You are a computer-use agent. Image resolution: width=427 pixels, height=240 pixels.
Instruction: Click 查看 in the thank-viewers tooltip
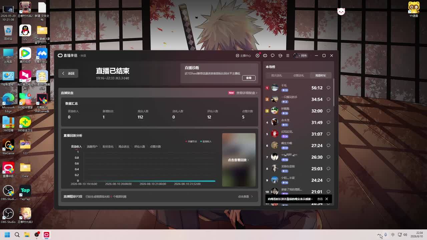coord(320,199)
